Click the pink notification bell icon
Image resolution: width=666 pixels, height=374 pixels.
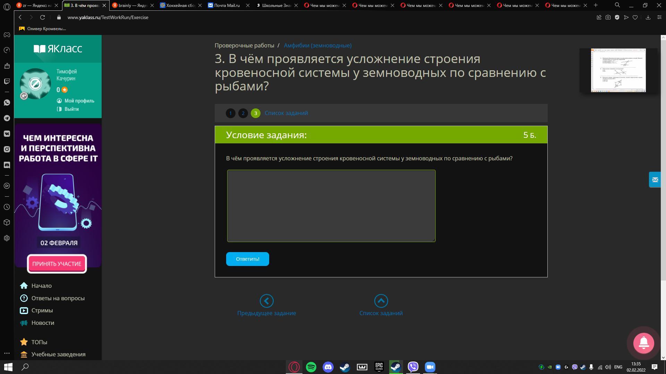click(643, 343)
